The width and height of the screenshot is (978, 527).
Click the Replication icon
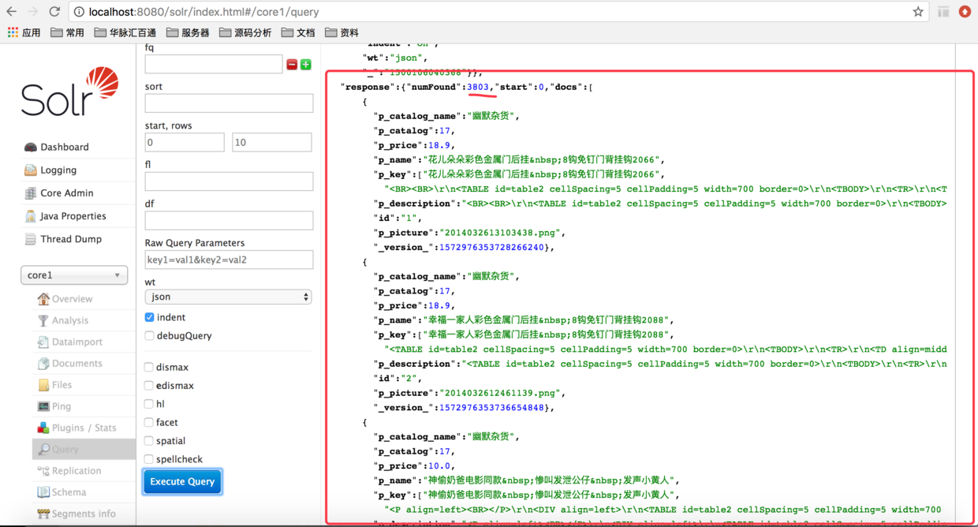pyautogui.click(x=43, y=470)
